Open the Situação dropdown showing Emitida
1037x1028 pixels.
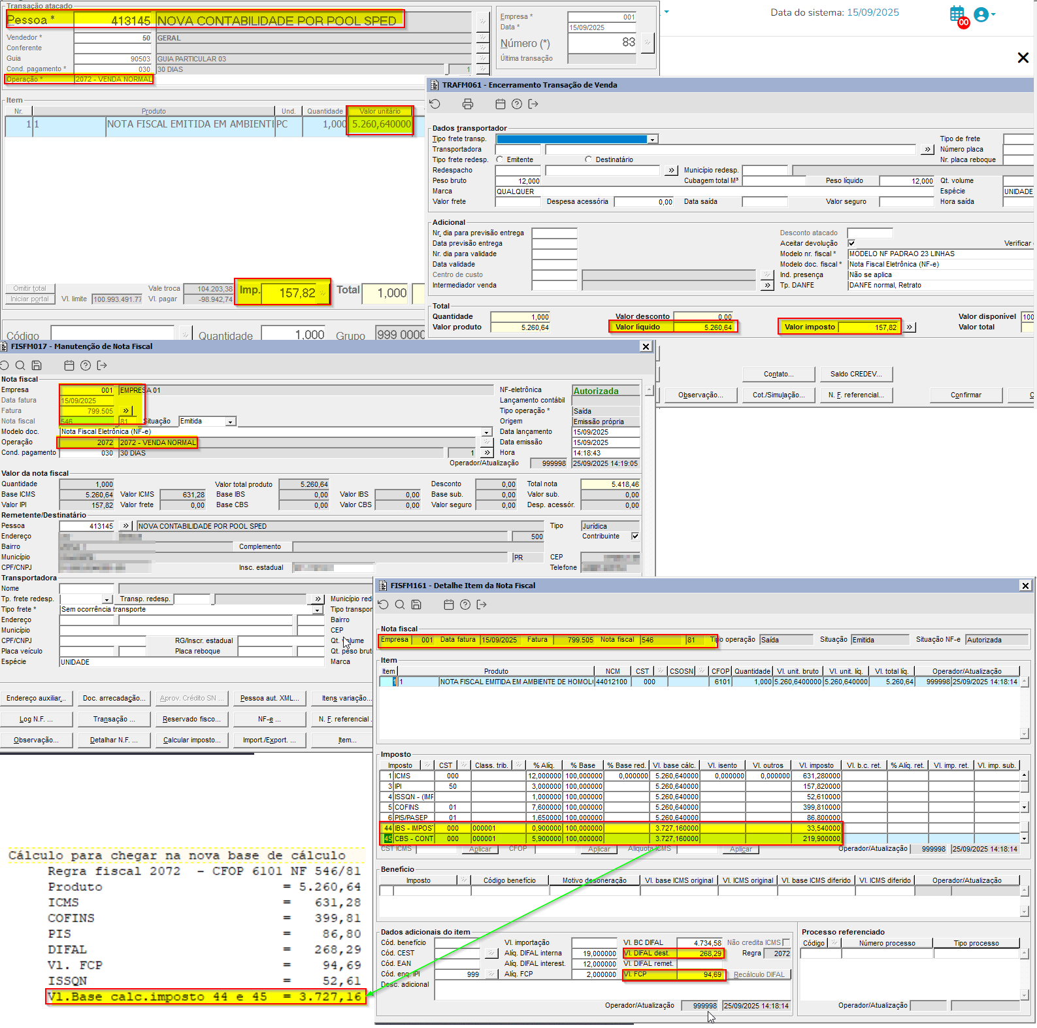(231, 422)
